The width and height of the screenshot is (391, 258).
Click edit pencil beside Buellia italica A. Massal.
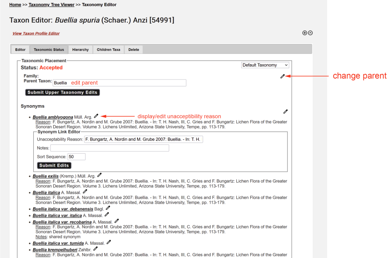click(85, 191)
